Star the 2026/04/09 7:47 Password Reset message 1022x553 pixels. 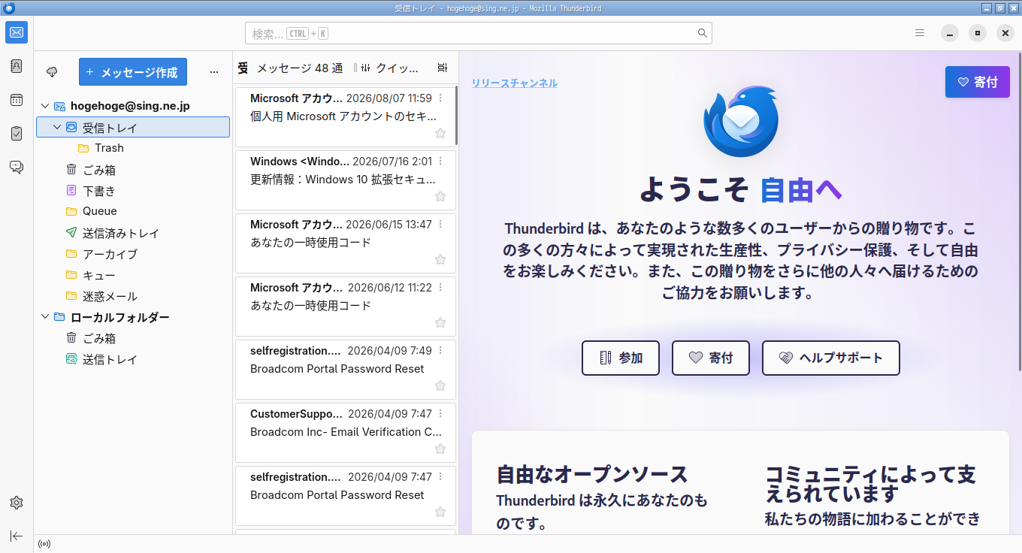(440, 512)
